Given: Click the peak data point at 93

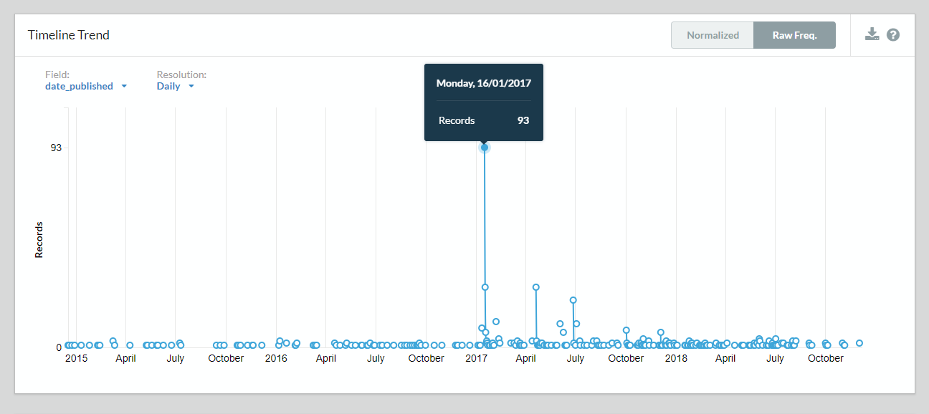Looking at the screenshot, I should click(485, 148).
